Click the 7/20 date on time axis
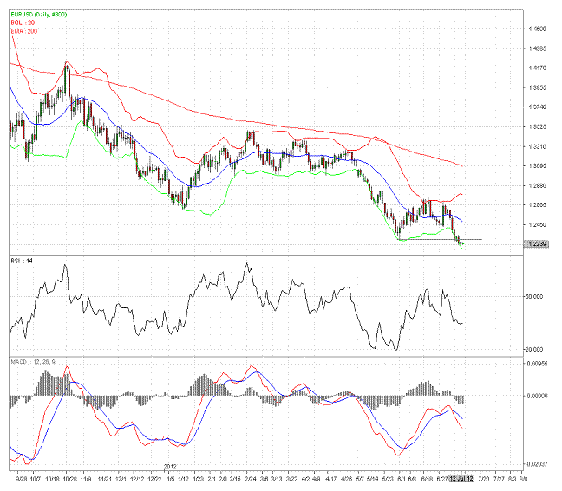The height and width of the screenshot is (491, 562). (481, 477)
